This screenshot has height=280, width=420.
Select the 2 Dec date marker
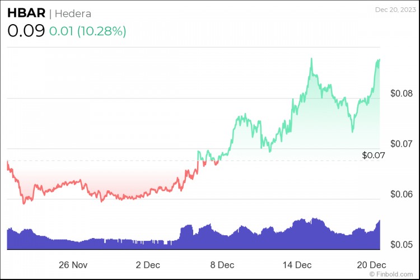(x=147, y=264)
